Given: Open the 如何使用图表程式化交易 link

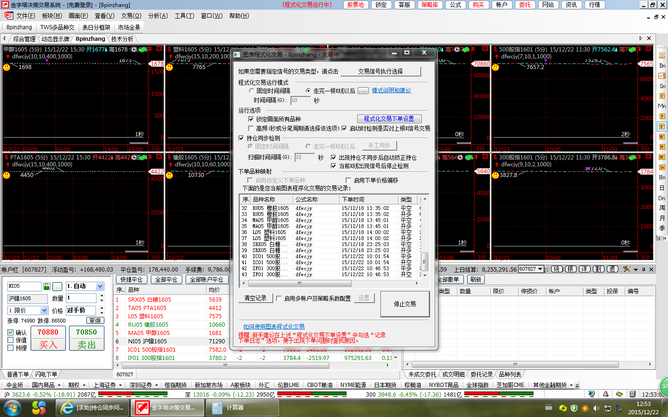Looking at the screenshot, I should 274,327.
